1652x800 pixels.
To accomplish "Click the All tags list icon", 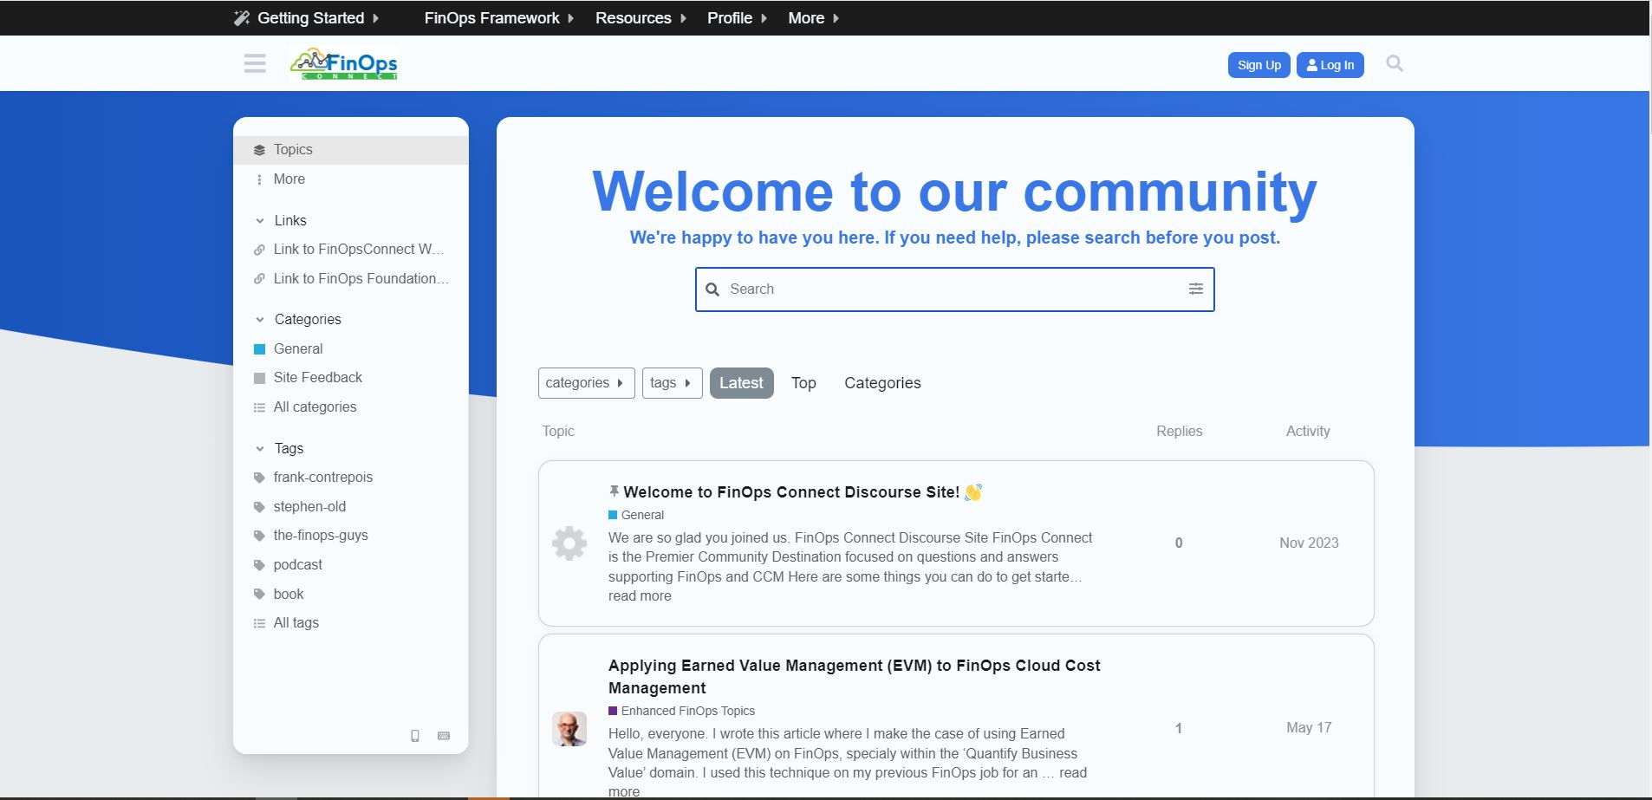I will pos(259,623).
